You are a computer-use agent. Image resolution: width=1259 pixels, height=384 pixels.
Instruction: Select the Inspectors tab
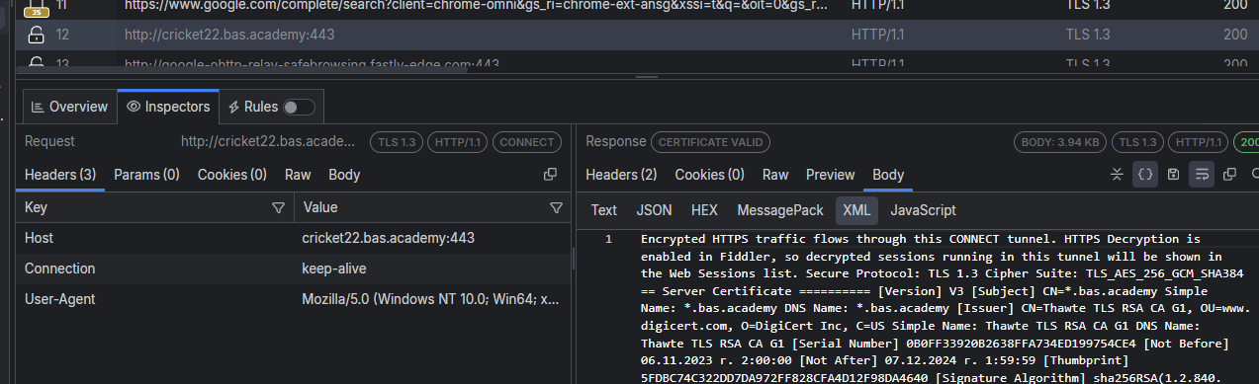pos(168,107)
